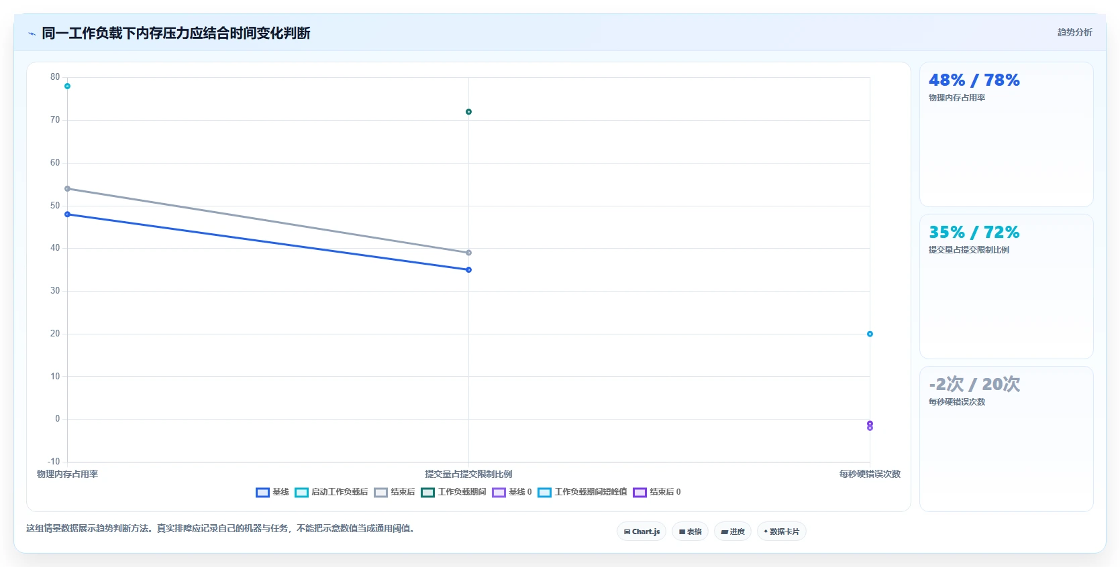Image resolution: width=1120 pixels, height=567 pixels.
Task: Click the dark green data point at 72
Action: [x=468, y=112]
